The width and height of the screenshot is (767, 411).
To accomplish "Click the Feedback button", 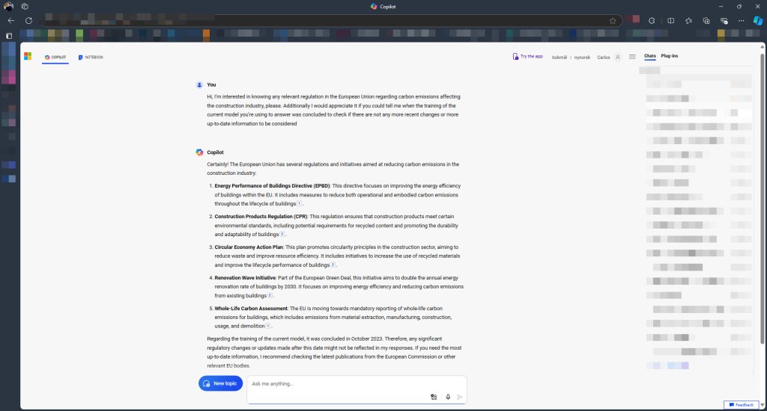I will 740,404.
